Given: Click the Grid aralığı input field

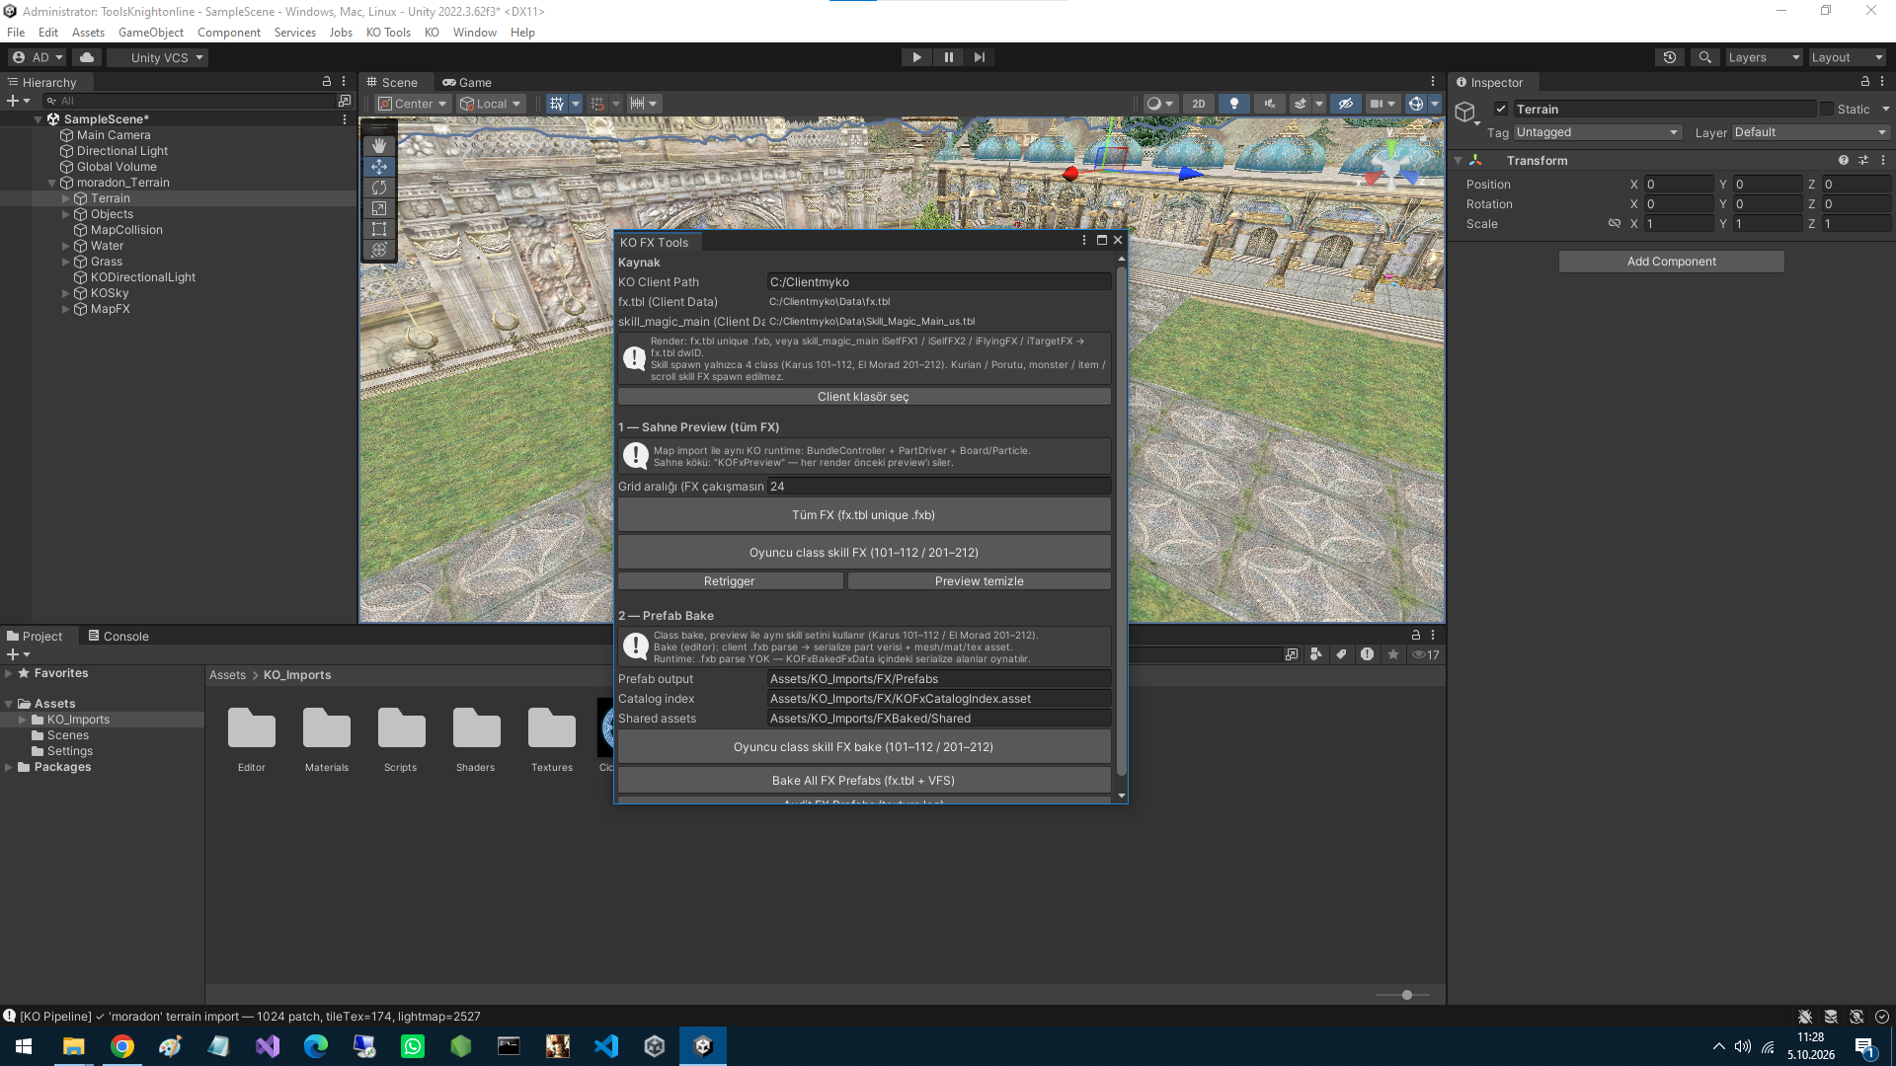Looking at the screenshot, I should click(x=939, y=487).
